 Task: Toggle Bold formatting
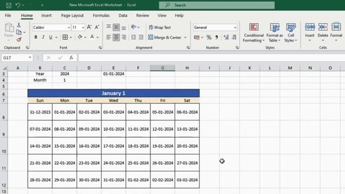point(36,37)
